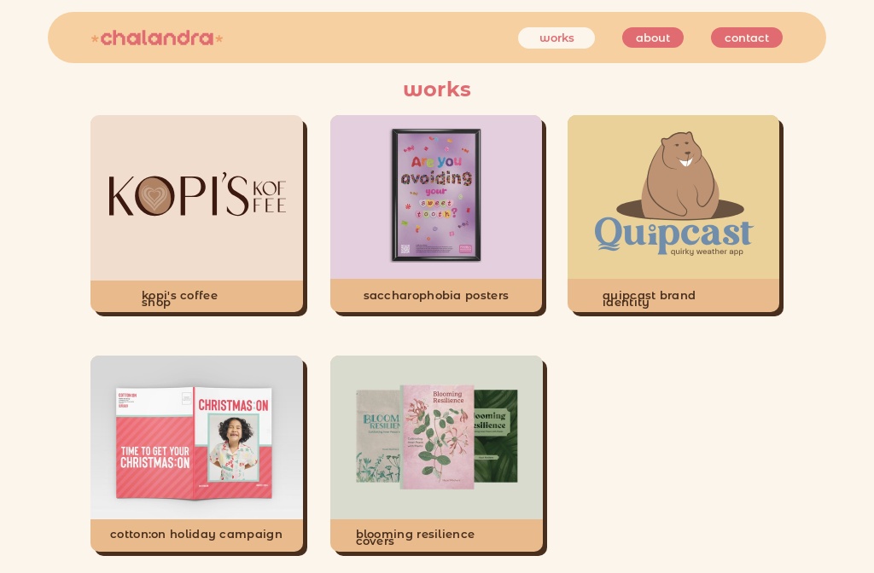Image resolution: width=874 pixels, height=573 pixels.
Task: Go to the about page
Action: (x=653, y=38)
